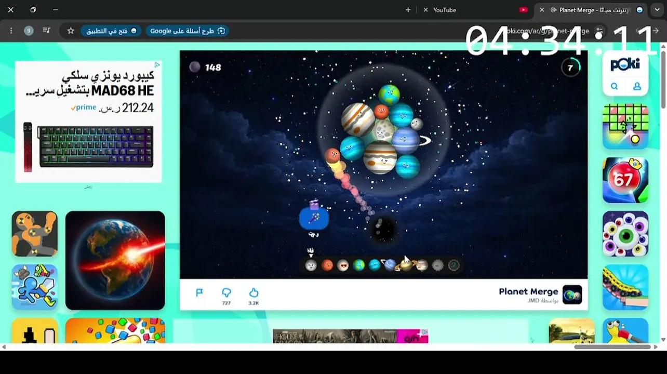
Task: Click the Planet Merge title text
Action: pyautogui.click(x=528, y=291)
